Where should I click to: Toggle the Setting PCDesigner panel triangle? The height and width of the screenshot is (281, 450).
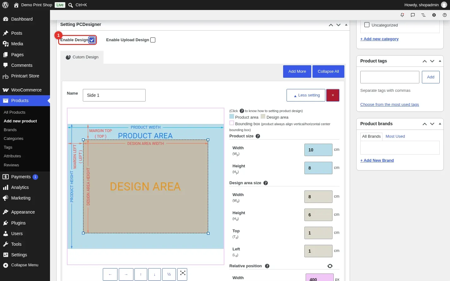(346, 25)
